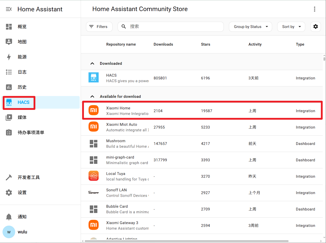326x243 pixels.
Task: Click the Xiaomi Gateway 3 logo
Action: pyautogui.click(x=94, y=225)
